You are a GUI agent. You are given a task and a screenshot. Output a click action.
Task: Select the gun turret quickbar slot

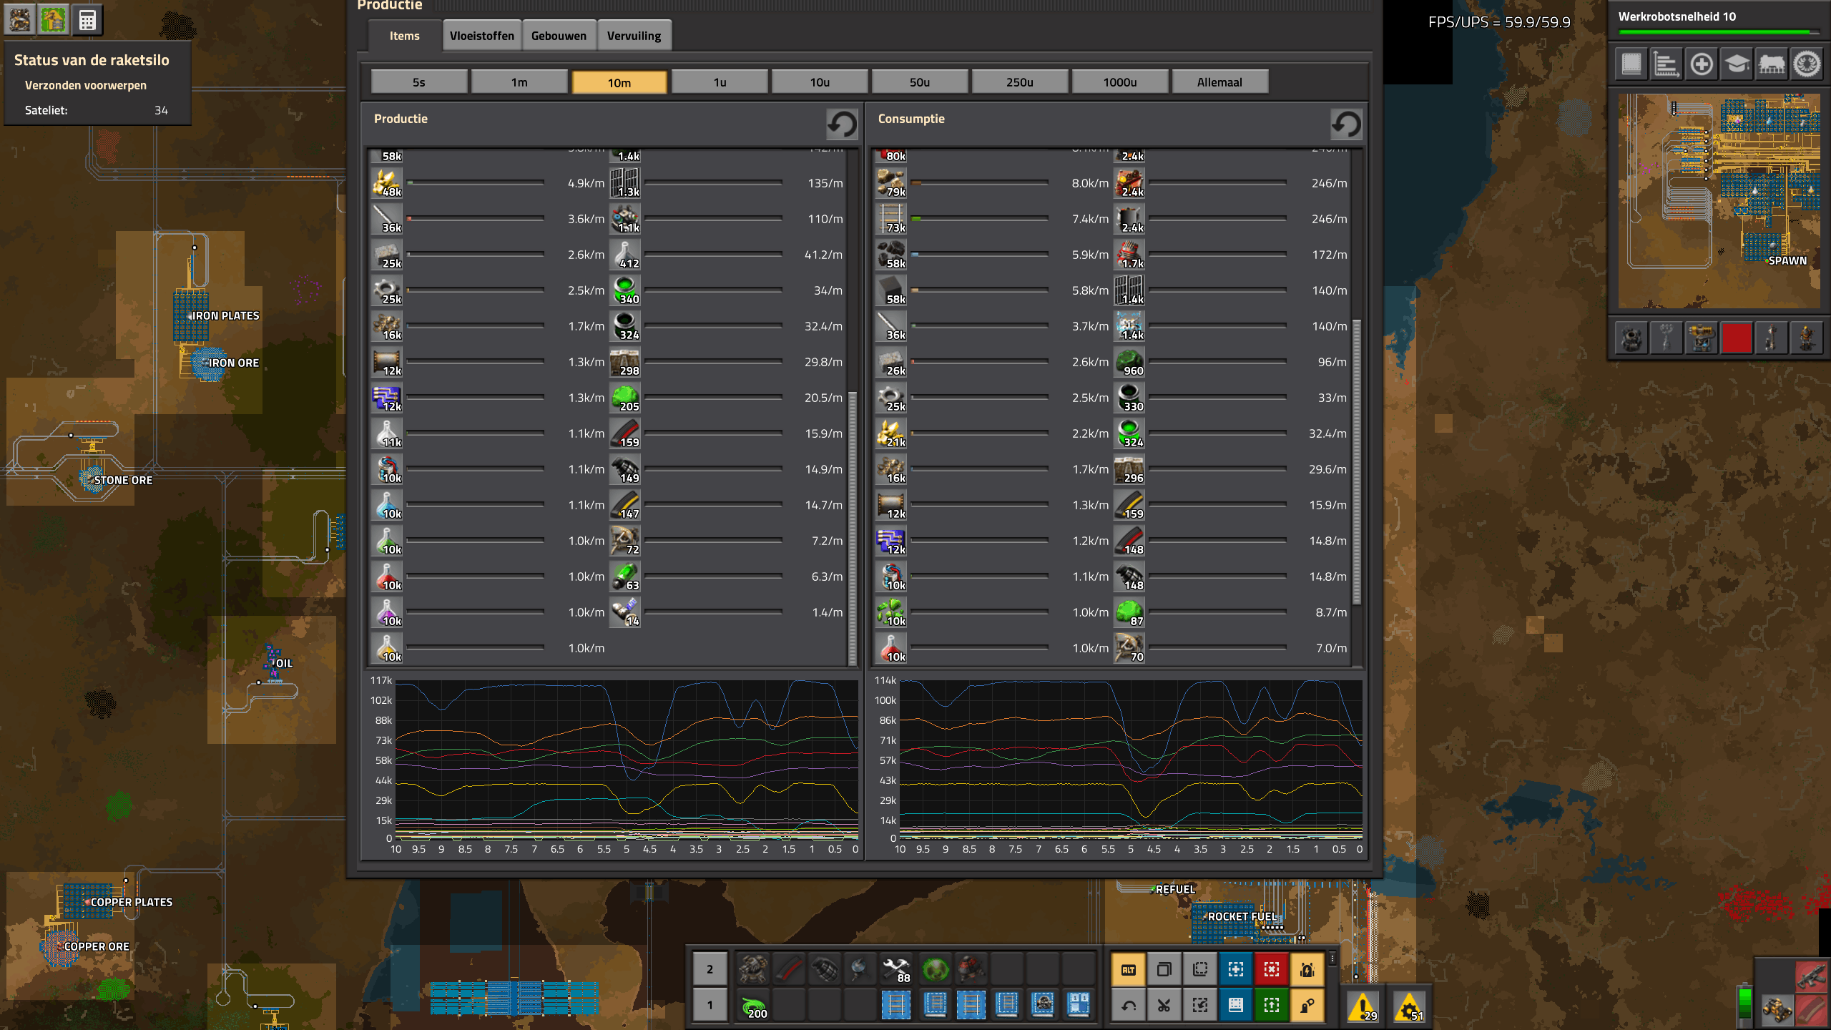(x=753, y=970)
